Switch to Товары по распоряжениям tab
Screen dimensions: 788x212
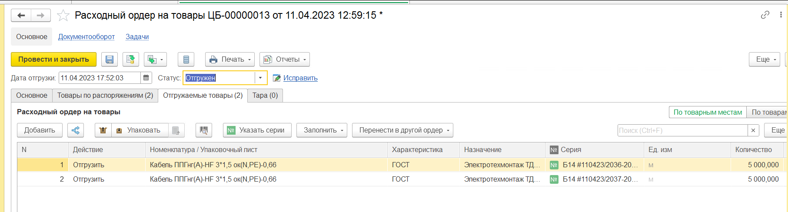point(105,96)
